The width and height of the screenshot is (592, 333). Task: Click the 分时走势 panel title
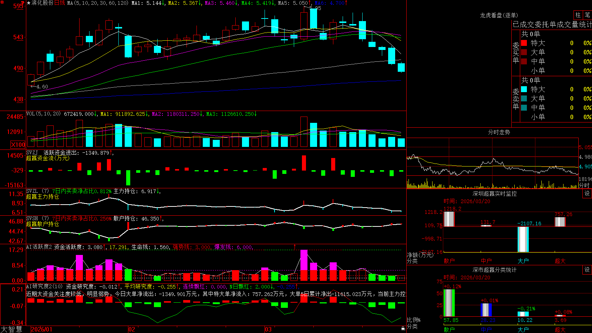click(499, 132)
